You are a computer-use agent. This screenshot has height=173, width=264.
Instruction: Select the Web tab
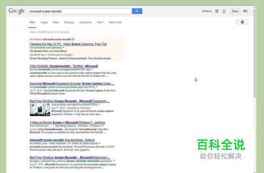[x=32, y=22]
